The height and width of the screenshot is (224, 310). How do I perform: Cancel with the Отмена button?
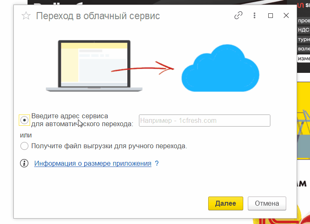[x=267, y=203]
